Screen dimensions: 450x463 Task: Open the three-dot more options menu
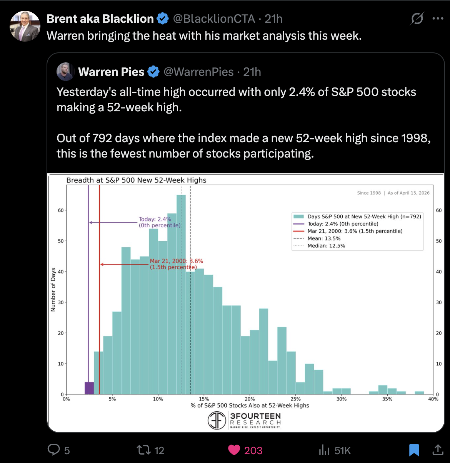[438, 18]
